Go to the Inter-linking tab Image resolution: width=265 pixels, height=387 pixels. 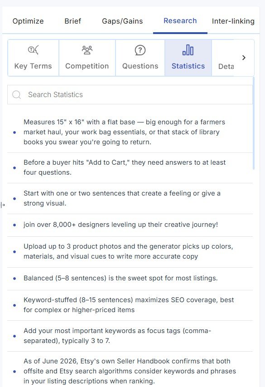point(233,21)
